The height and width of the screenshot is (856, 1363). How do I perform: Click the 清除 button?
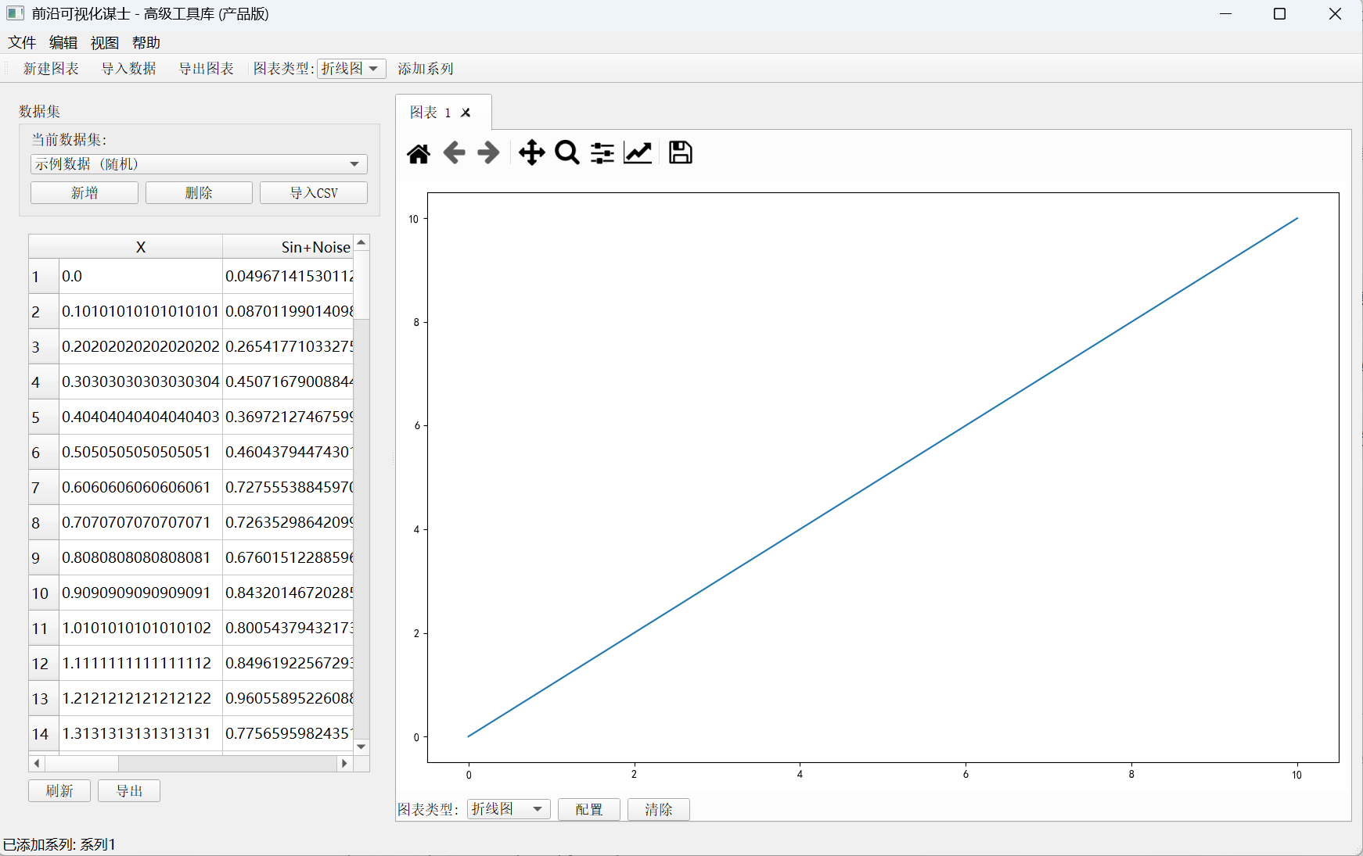[x=659, y=810]
